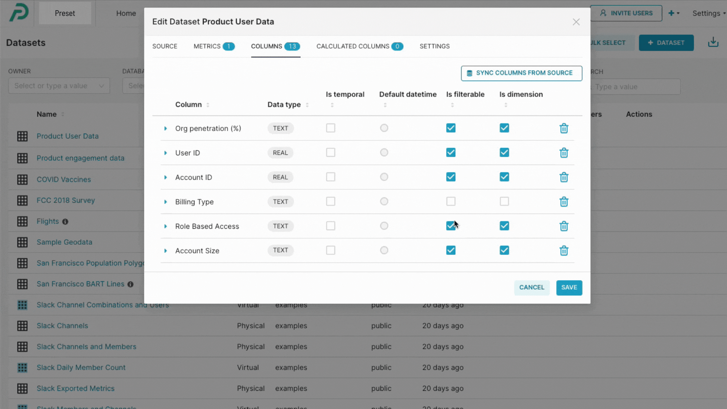Delete the Billing Type column using trash icon
The image size is (727, 409).
[x=564, y=201]
